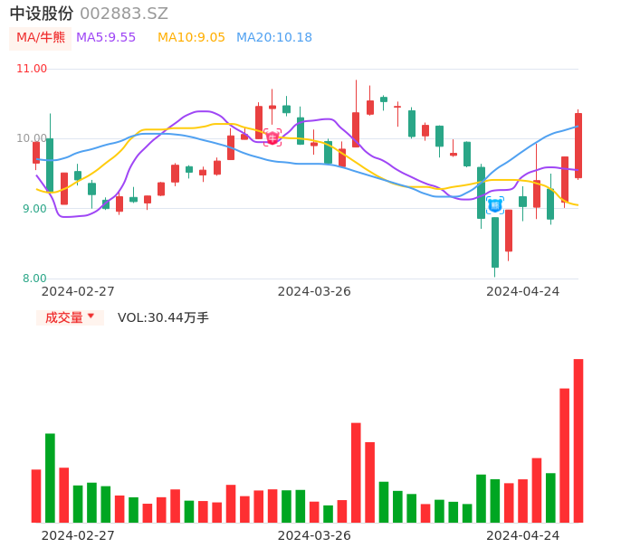
Task: Click the 2024-02-27 date label under the price chart
Action: pos(78,291)
